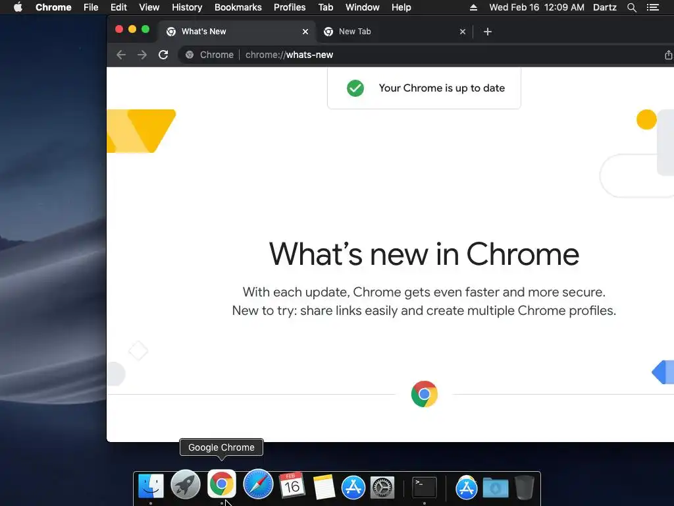
Task: Open Calendar showing 16 in Dock
Action: pyautogui.click(x=292, y=486)
